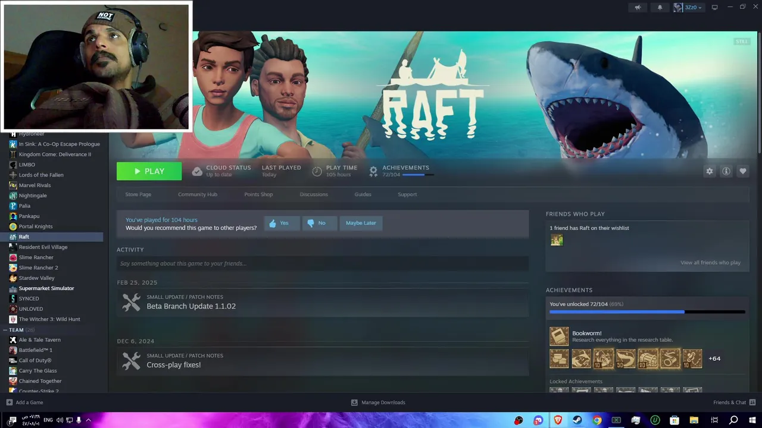Click the system tray volume icon

[x=60, y=420]
